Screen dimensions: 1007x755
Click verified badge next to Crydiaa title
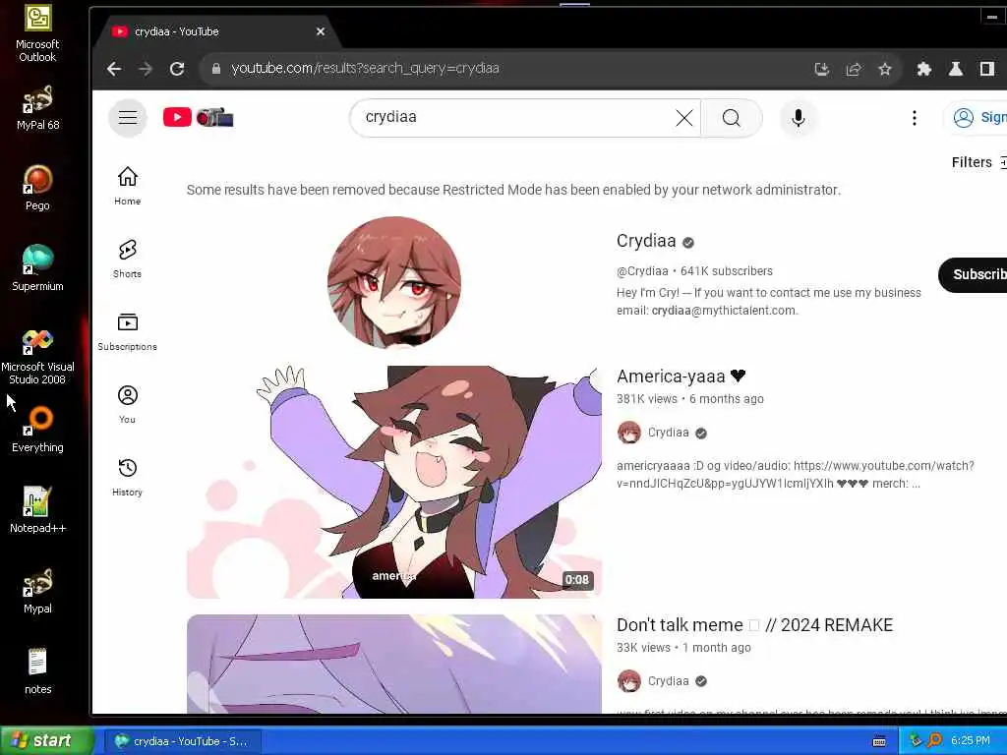pos(687,242)
